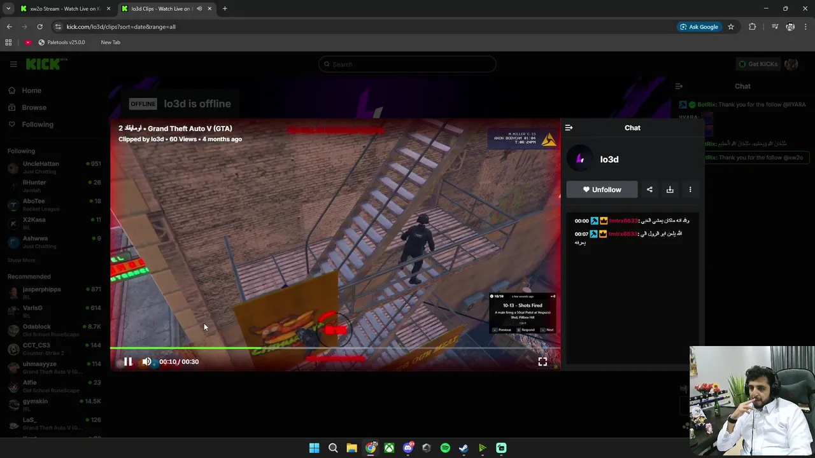This screenshot has width=815, height=458.
Task: Pause the clip playback
Action: click(x=128, y=361)
